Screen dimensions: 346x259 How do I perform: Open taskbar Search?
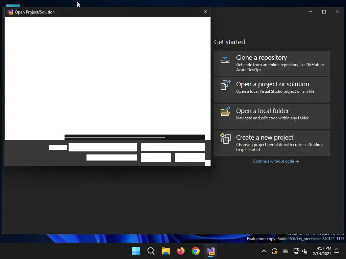[151, 251]
